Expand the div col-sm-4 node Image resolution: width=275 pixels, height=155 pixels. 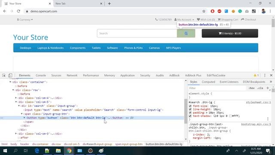click(x=16, y=98)
